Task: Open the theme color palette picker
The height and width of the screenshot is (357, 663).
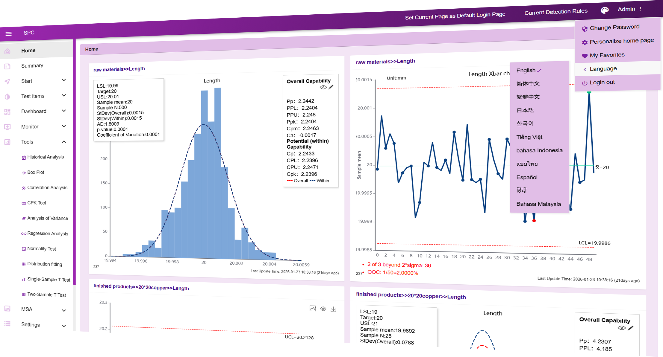Action: [x=605, y=10]
